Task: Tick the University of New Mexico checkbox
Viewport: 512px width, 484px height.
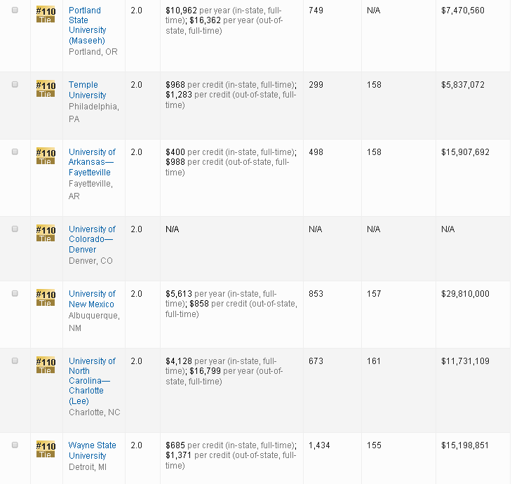Action: pyautogui.click(x=15, y=293)
